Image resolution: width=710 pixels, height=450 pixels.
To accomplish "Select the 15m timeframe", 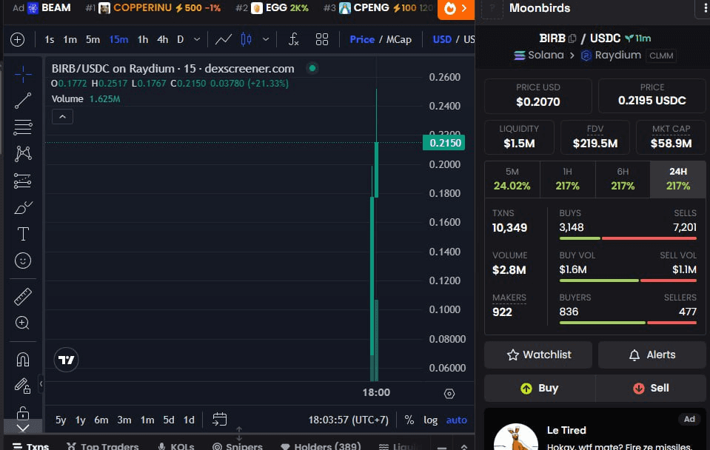I will coord(118,39).
